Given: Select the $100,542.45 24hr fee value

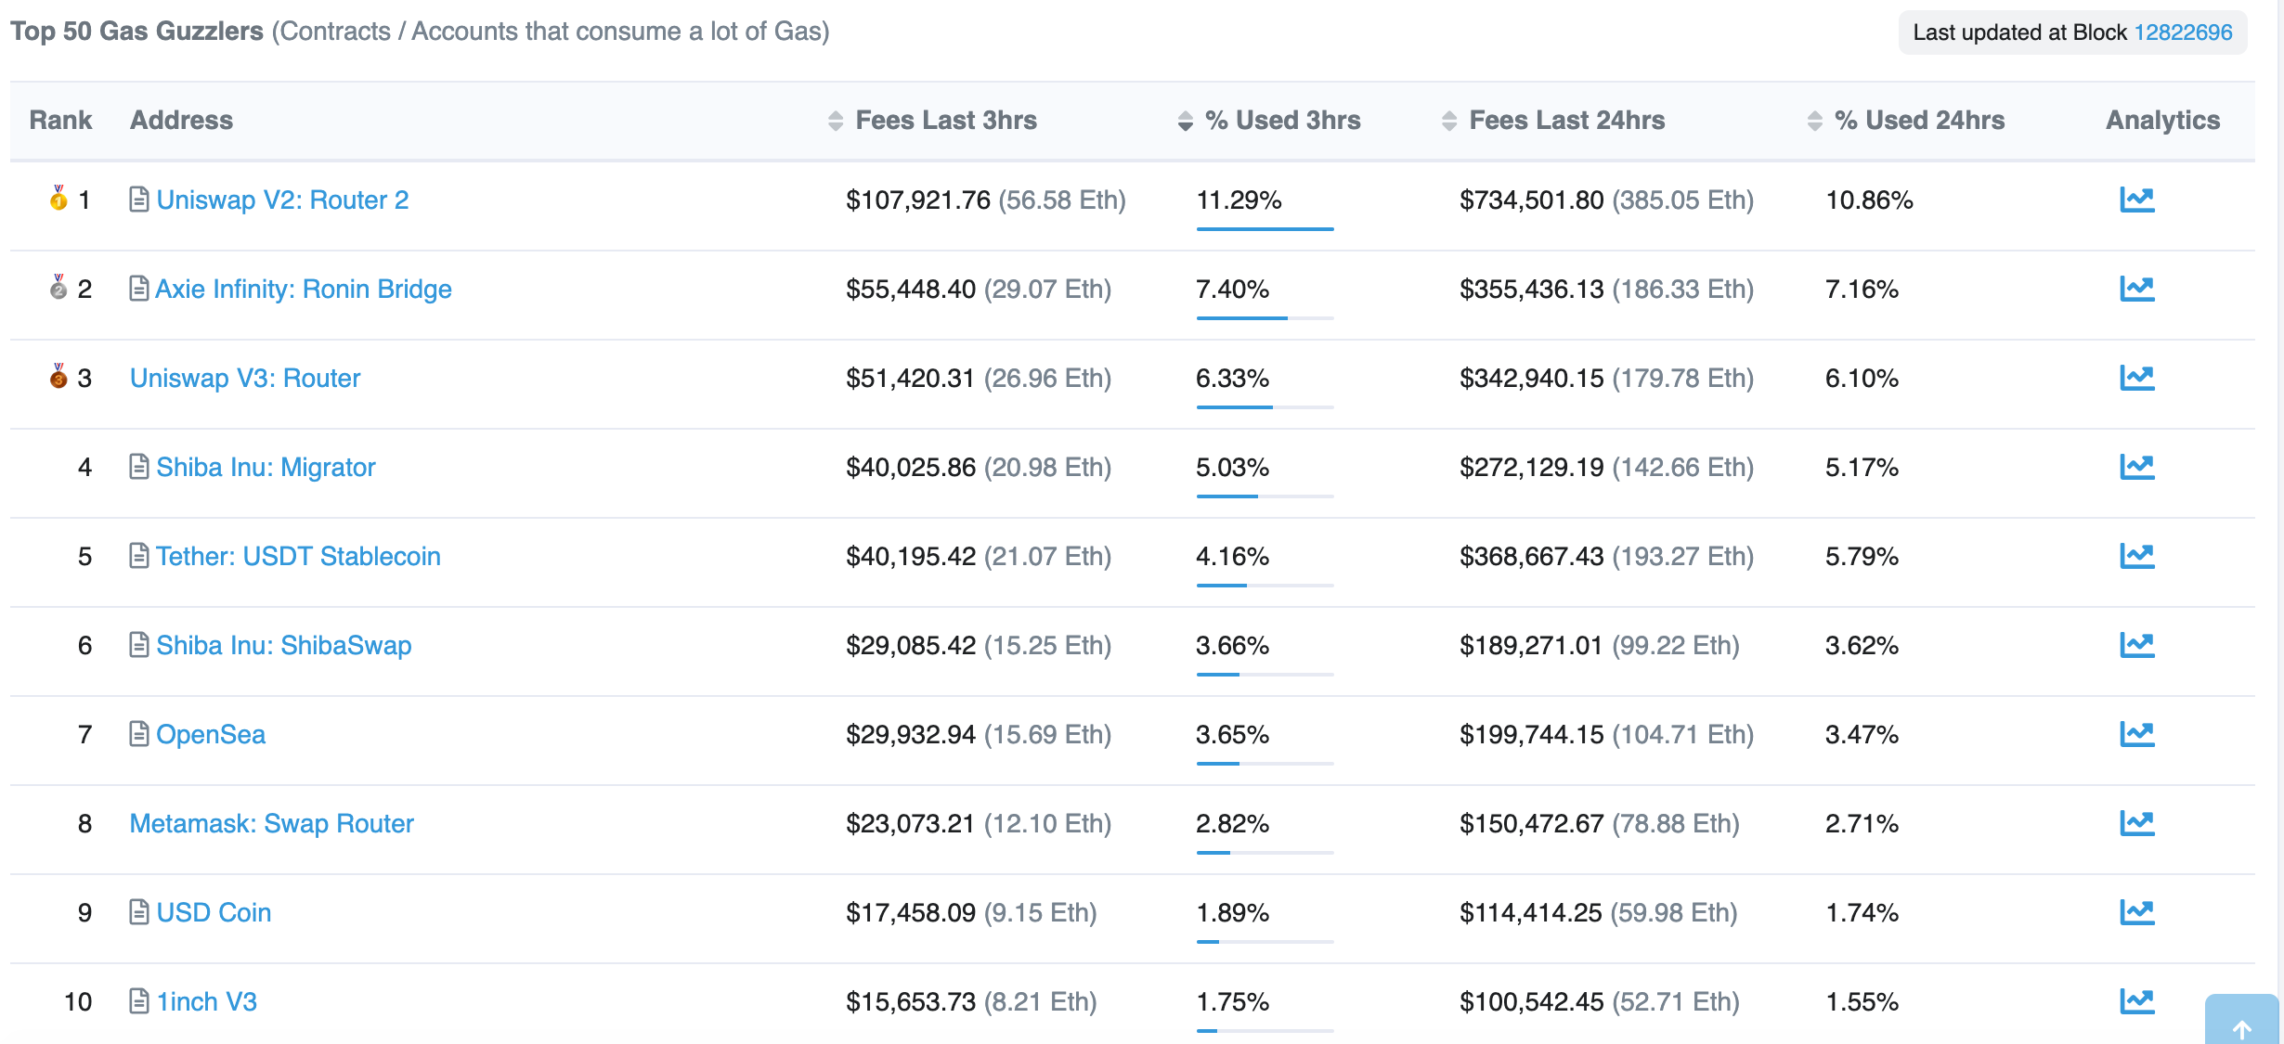Looking at the screenshot, I should point(1531,1001).
